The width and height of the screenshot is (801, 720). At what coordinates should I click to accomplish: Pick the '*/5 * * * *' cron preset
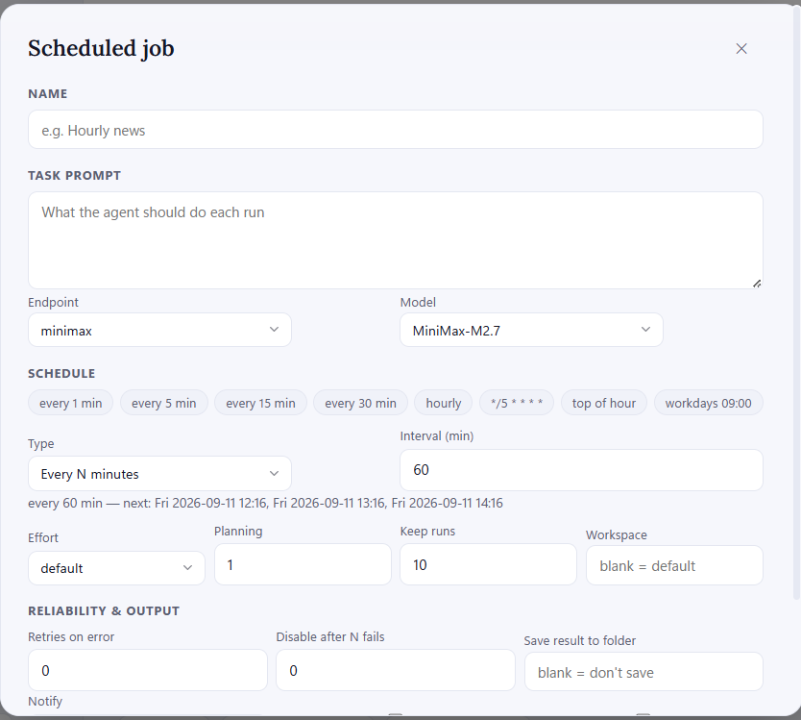(517, 403)
